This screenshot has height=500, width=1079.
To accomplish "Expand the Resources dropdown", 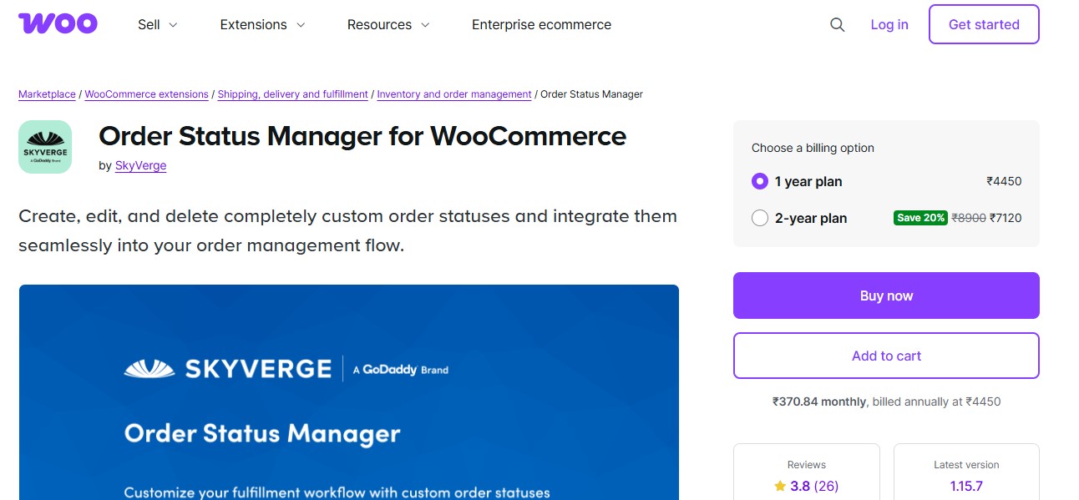I will (x=388, y=24).
